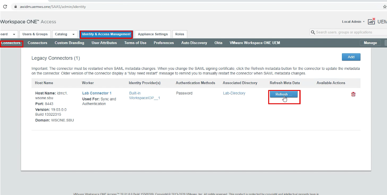Delete the legacy connector with trash icon
387x195 pixels.
pos(353,94)
